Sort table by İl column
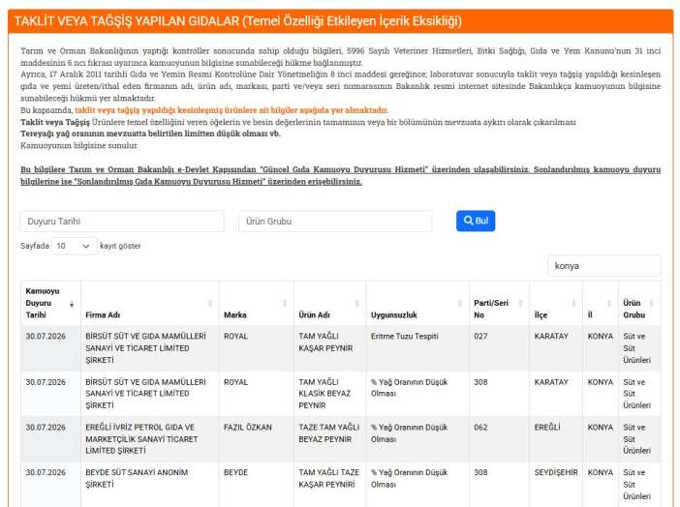The image size is (680, 507). click(x=601, y=304)
